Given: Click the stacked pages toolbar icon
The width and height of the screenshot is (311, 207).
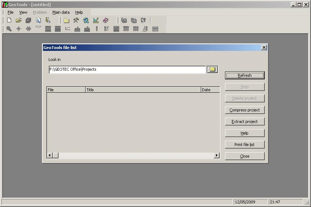Looking at the screenshot, I should tap(29, 20).
